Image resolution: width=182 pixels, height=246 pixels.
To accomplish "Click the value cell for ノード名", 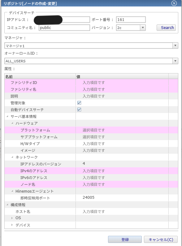I will tap(122, 184).
